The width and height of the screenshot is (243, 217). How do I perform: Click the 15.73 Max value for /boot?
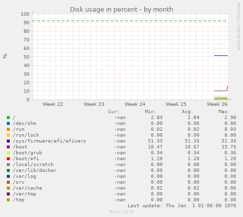pos(229,147)
